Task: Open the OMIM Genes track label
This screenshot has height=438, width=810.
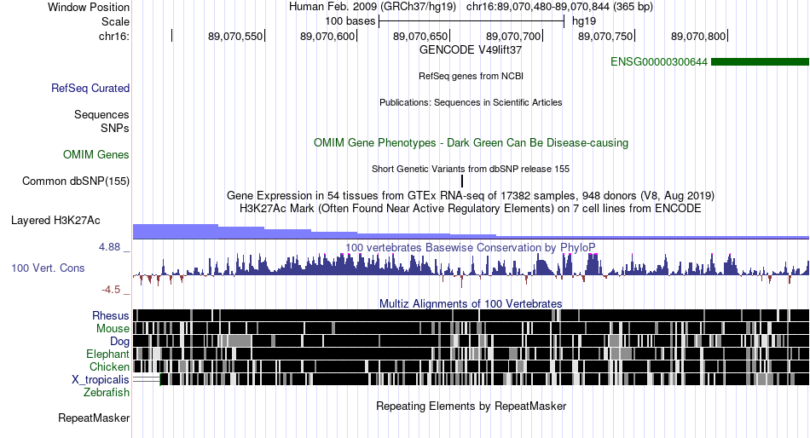Action: point(95,154)
